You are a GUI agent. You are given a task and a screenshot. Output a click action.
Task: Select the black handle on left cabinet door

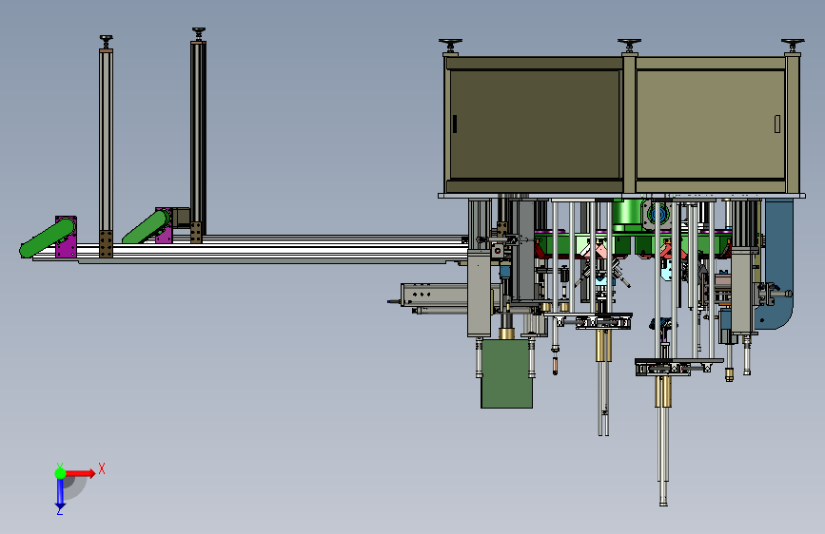click(455, 124)
